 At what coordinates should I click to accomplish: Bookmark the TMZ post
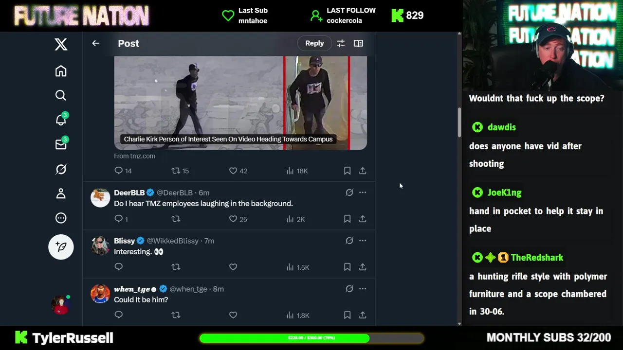click(347, 171)
